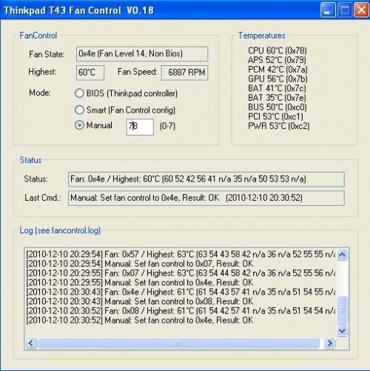Close the Thinkpad Fan Control window
This screenshot has height=371, width=370.
click(x=361, y=10)
